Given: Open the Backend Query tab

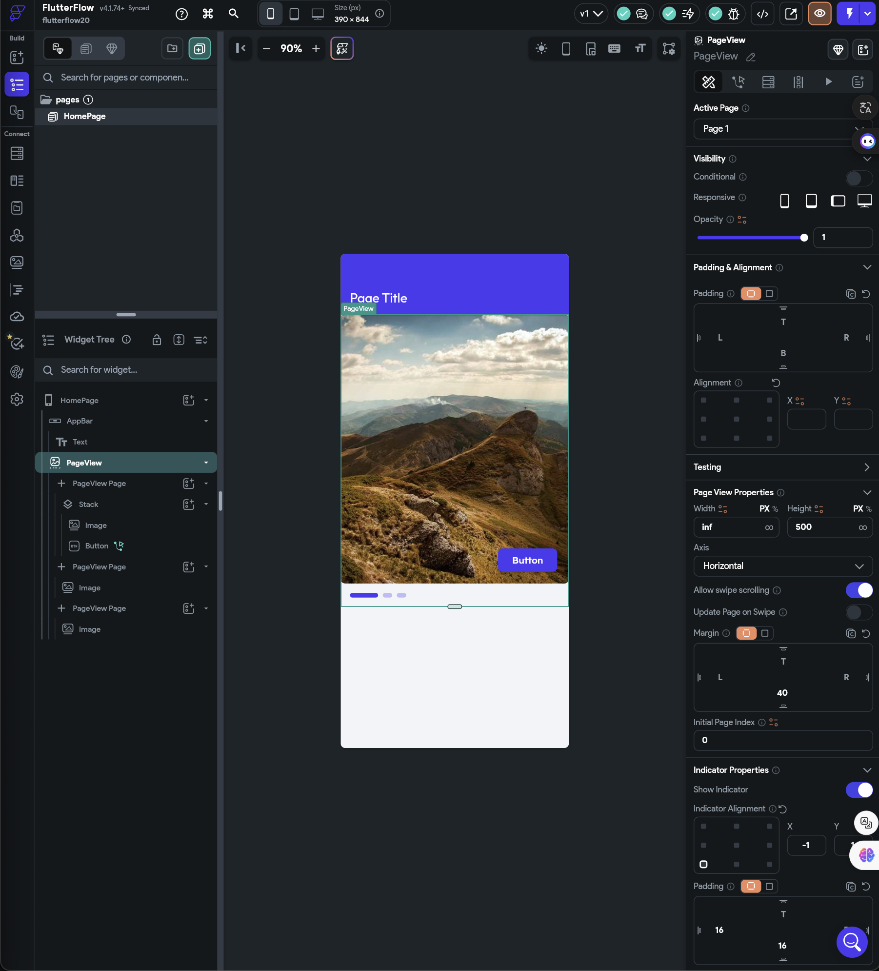Looking at the screenshot, I should 768,82.
